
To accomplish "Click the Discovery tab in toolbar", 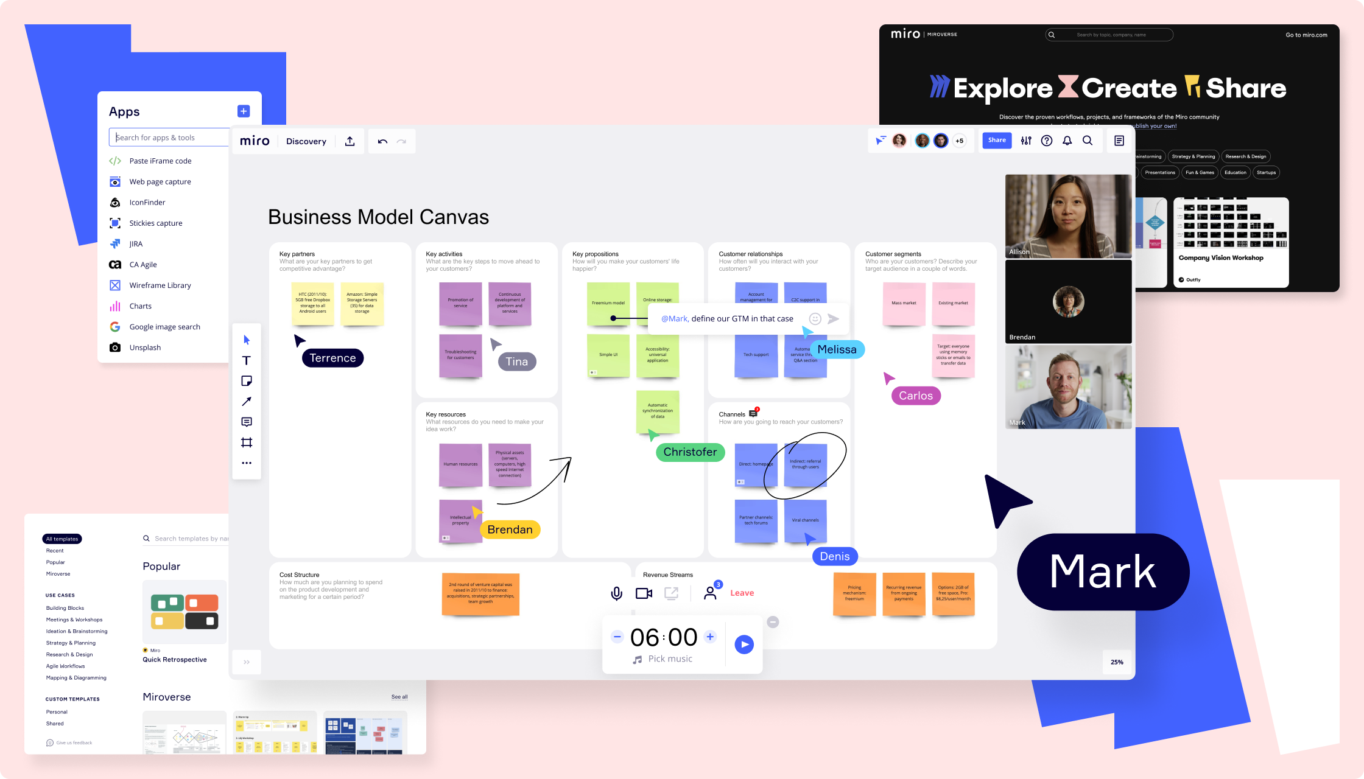I will click(306, 141).
